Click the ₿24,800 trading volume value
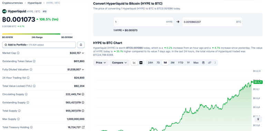 pyautogui.click(x=79, y=78)
